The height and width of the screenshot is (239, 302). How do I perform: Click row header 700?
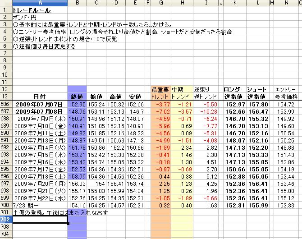[5, 205]
